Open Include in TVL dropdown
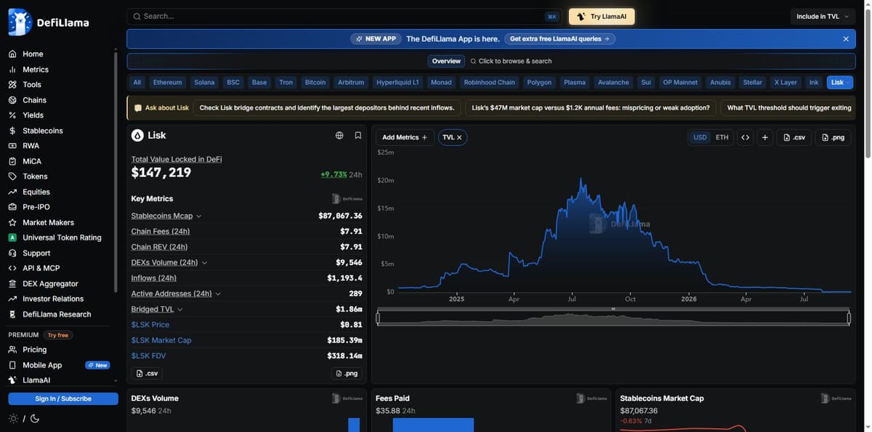The width and height of the screenshot is (872, 432). click(823, 17)
